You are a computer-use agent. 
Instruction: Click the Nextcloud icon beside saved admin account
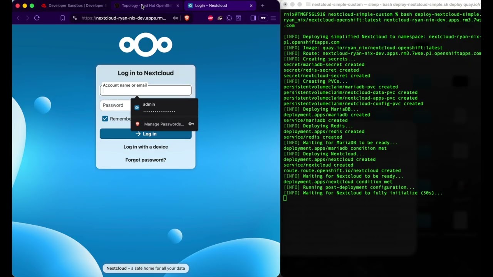137,108
